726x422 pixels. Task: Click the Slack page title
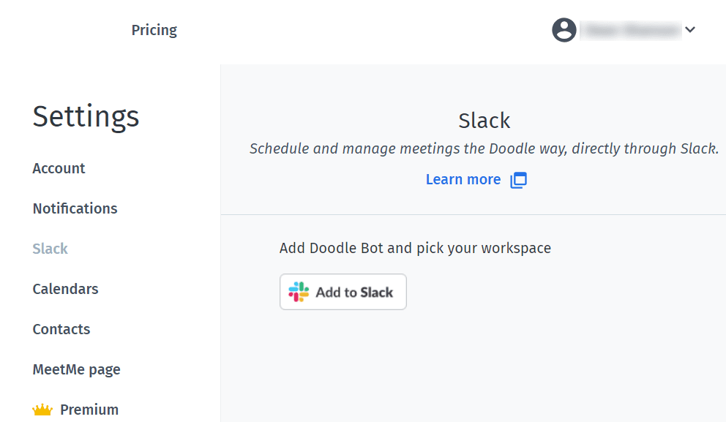click(484, 121)
